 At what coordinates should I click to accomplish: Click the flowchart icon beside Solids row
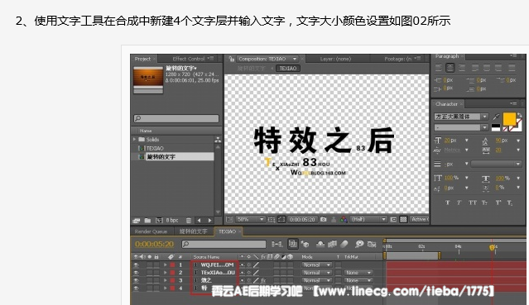tap(218, 140)
